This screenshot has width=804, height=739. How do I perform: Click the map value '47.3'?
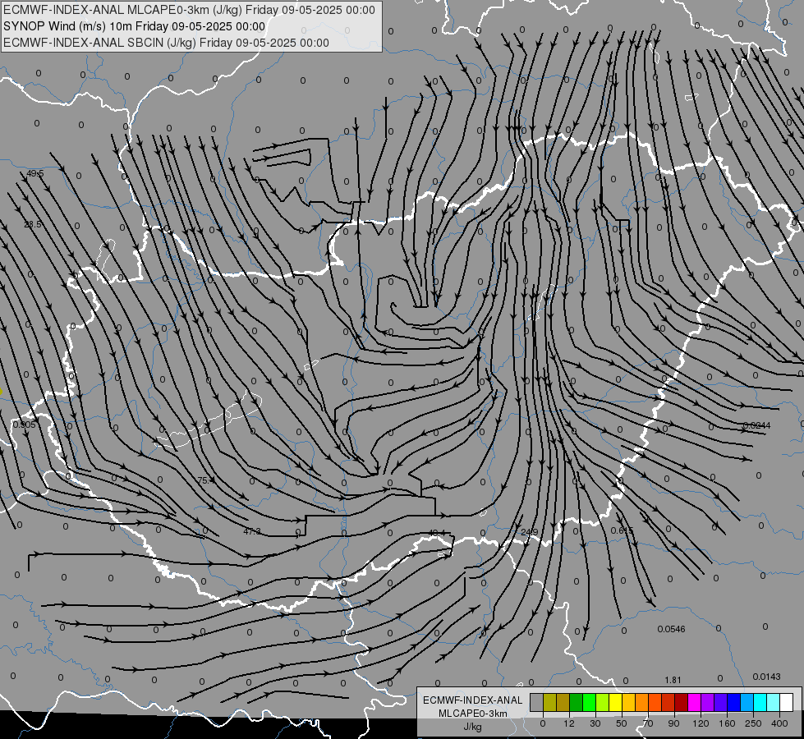click(252, 532)
